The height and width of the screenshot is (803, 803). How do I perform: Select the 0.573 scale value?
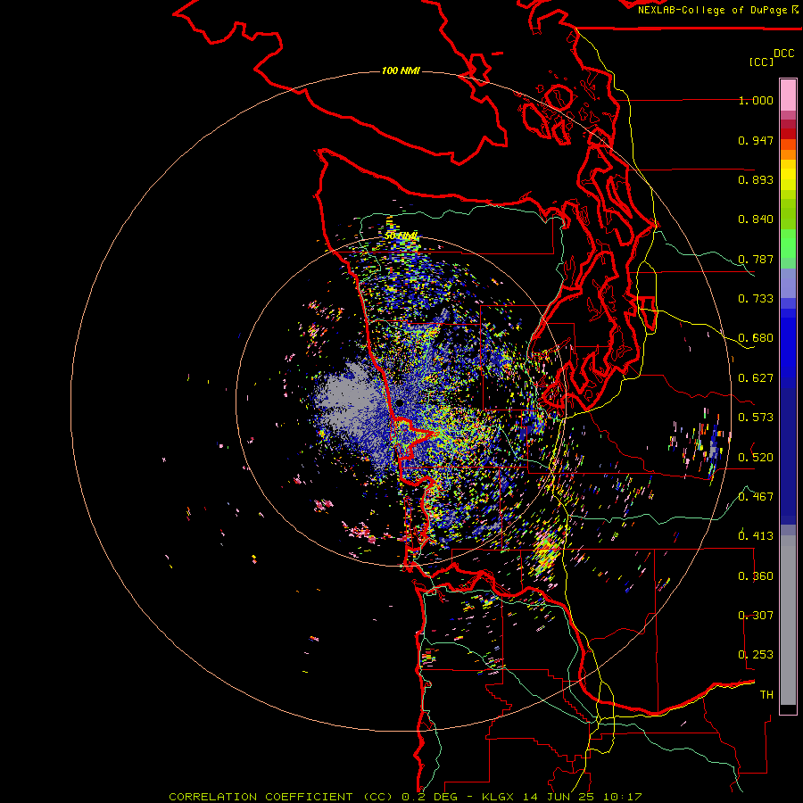click(x=756, y=418)
